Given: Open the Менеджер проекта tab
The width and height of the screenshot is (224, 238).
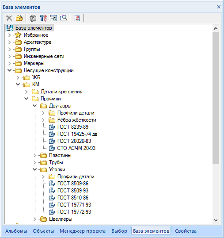Looking at the screenshot, I should 83,231.
